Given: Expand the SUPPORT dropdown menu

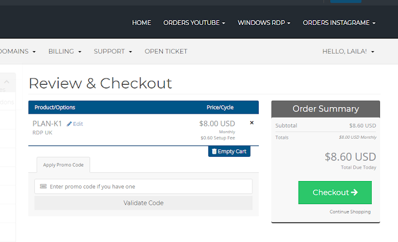Looking at the screenshot, I should coord(113,51).
